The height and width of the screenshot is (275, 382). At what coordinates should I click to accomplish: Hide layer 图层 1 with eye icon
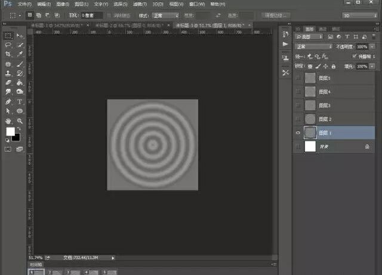tap(298, 132)
